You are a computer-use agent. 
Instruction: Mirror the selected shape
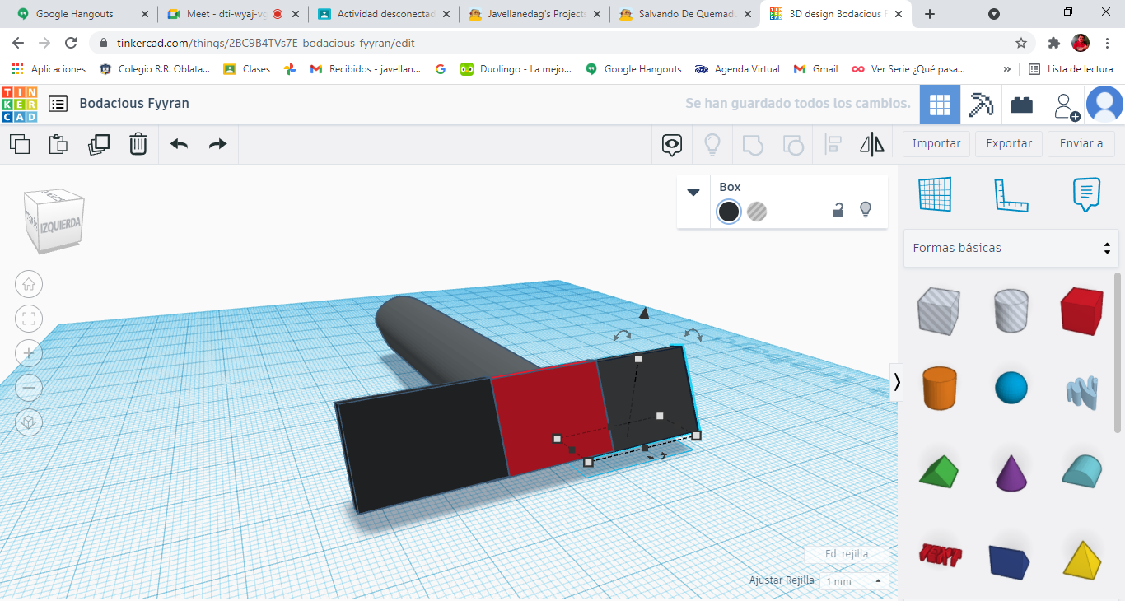872,145
